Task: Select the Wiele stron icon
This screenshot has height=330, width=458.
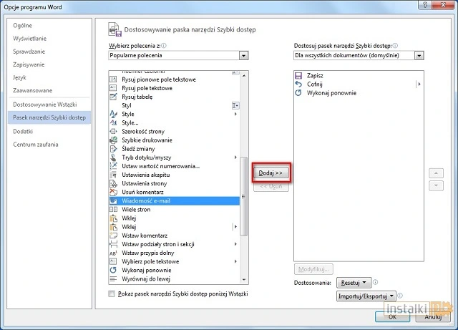Action: pos(113,209)
